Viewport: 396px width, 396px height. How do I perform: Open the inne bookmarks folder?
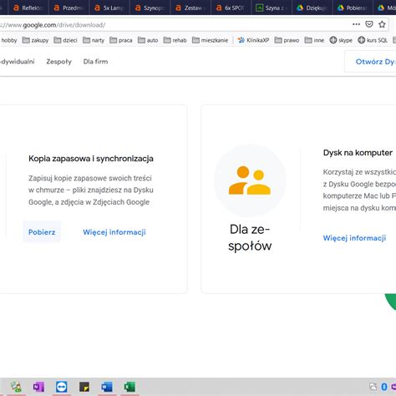[314, 40]
